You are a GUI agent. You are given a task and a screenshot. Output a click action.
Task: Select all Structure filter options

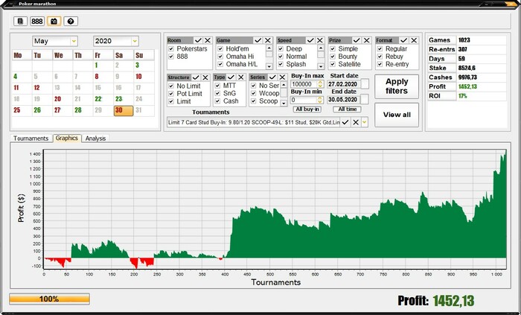(196, 77)
